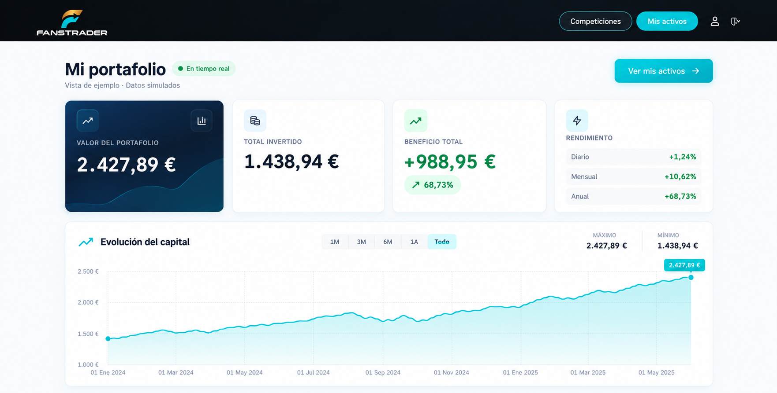Switch chart to 6M range
Viewport: 777px width, 393px height.
[388, 242]
